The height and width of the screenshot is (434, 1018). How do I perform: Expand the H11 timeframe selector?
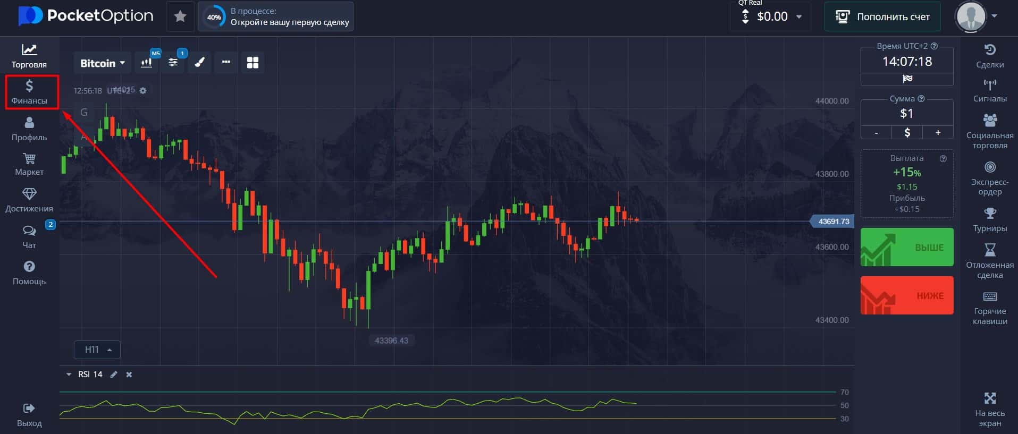click(97, 350)
